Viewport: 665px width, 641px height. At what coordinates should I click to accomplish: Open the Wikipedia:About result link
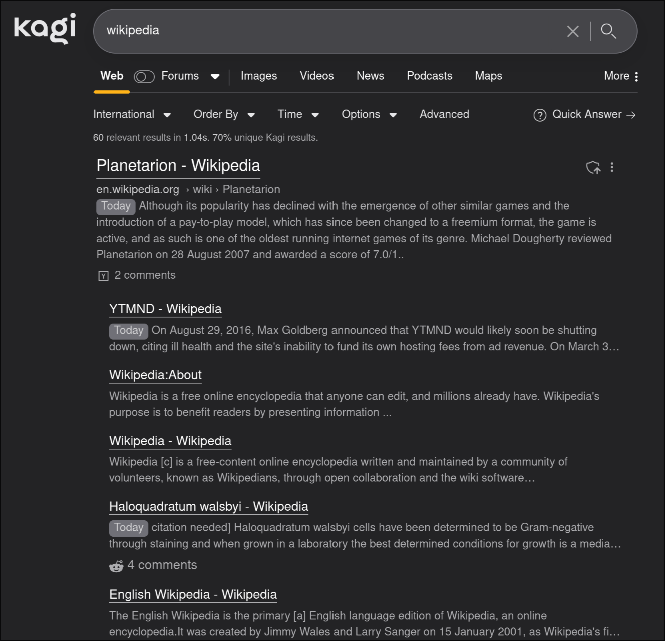click(155, 375)
